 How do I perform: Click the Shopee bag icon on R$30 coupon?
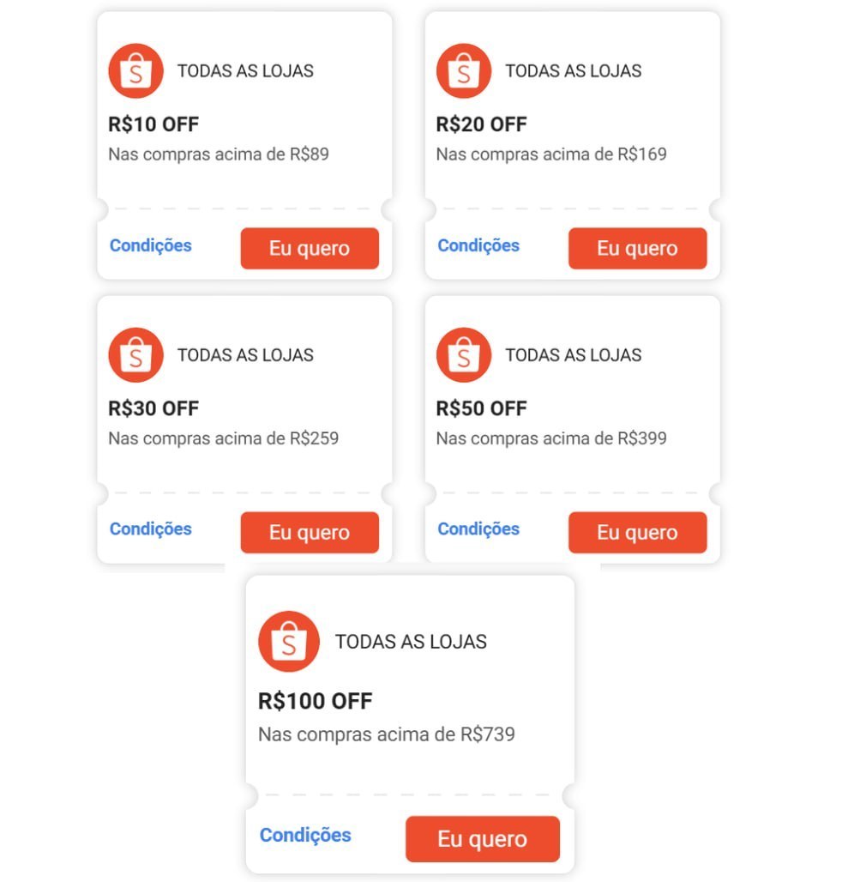pyautogui.click(x=136, y=355)
